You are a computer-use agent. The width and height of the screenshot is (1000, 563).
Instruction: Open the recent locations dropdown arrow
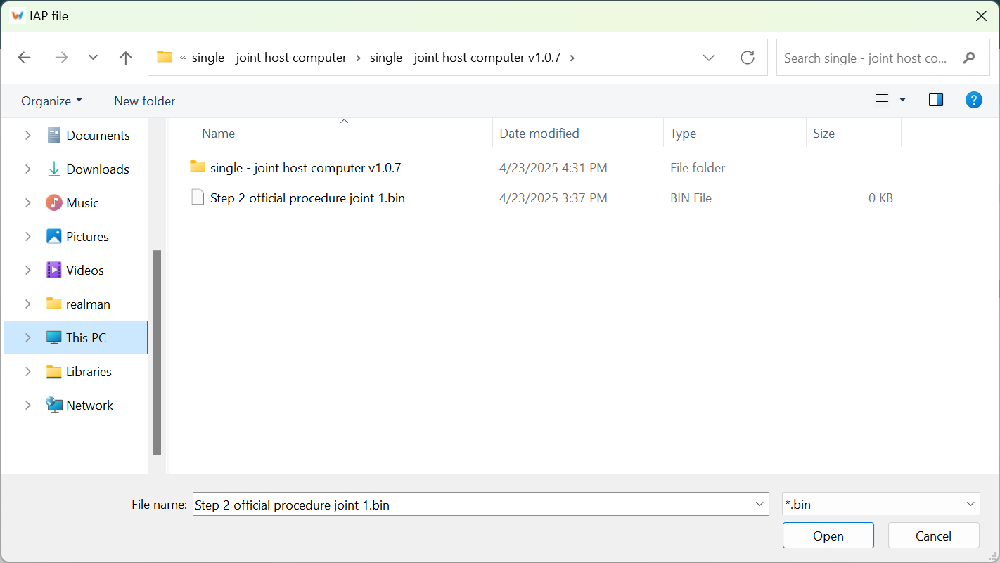pyautogui.click(x=93, y=58)
